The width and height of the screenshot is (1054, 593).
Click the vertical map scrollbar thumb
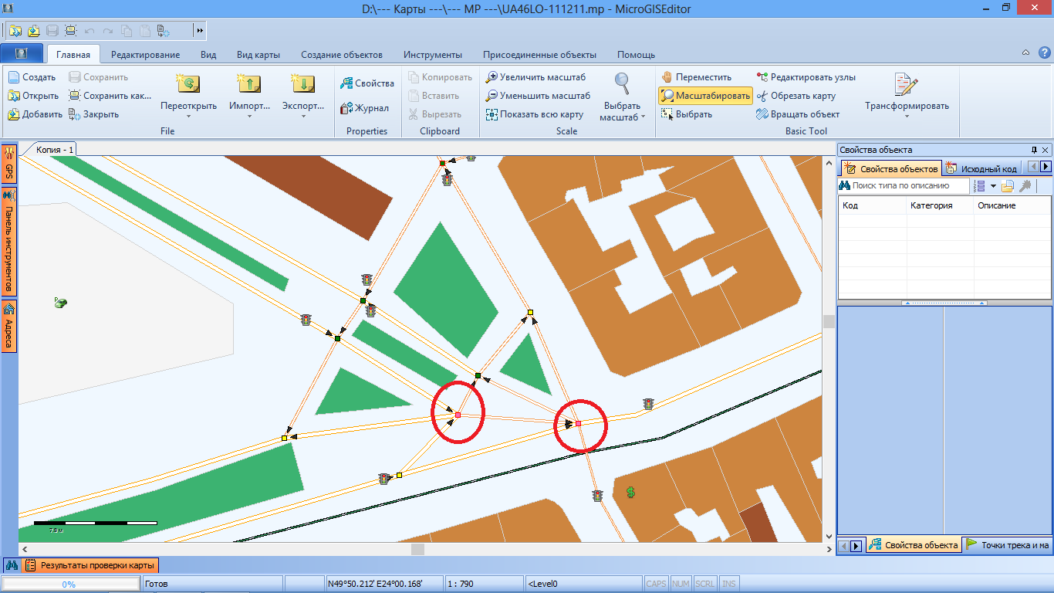point(829,321)
